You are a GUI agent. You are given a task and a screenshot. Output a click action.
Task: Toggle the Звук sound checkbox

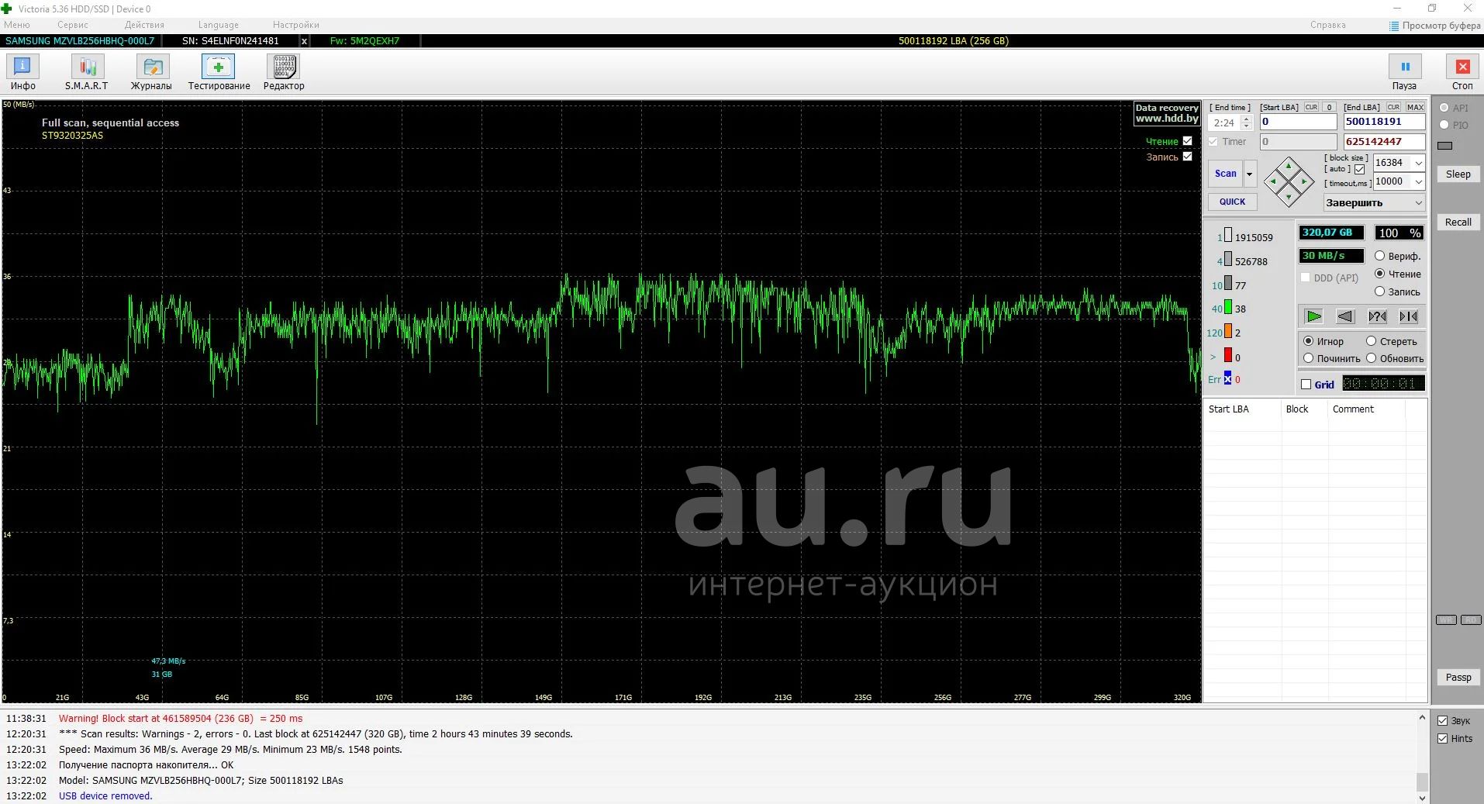1443,720
